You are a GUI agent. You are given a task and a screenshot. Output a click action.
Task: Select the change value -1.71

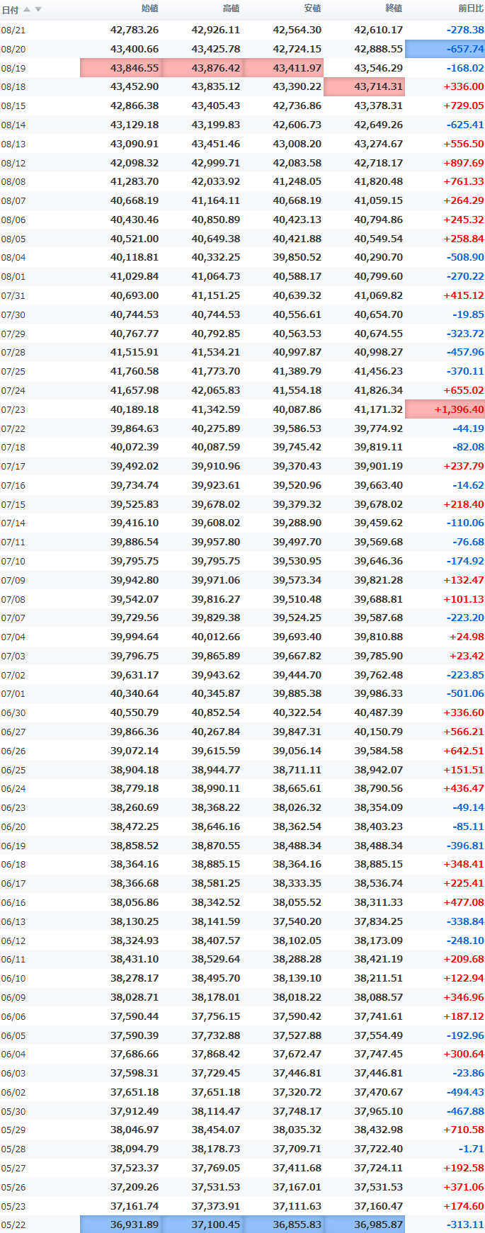click(x=471, y=1149)
